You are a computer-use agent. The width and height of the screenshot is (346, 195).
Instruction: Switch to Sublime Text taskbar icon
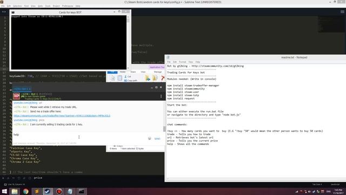(x=37, y=191)
